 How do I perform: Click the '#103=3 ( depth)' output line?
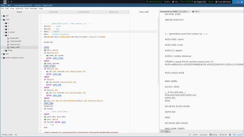(173, 51)
